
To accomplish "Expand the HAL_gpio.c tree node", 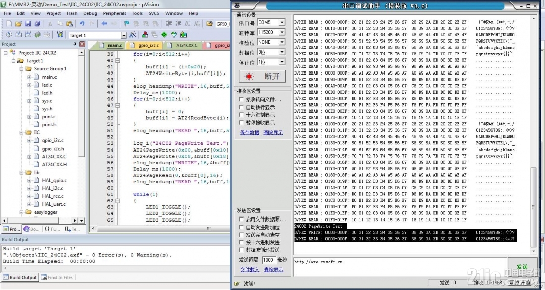I will [29, 180].
